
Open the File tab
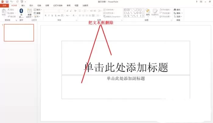click(4, 5)
